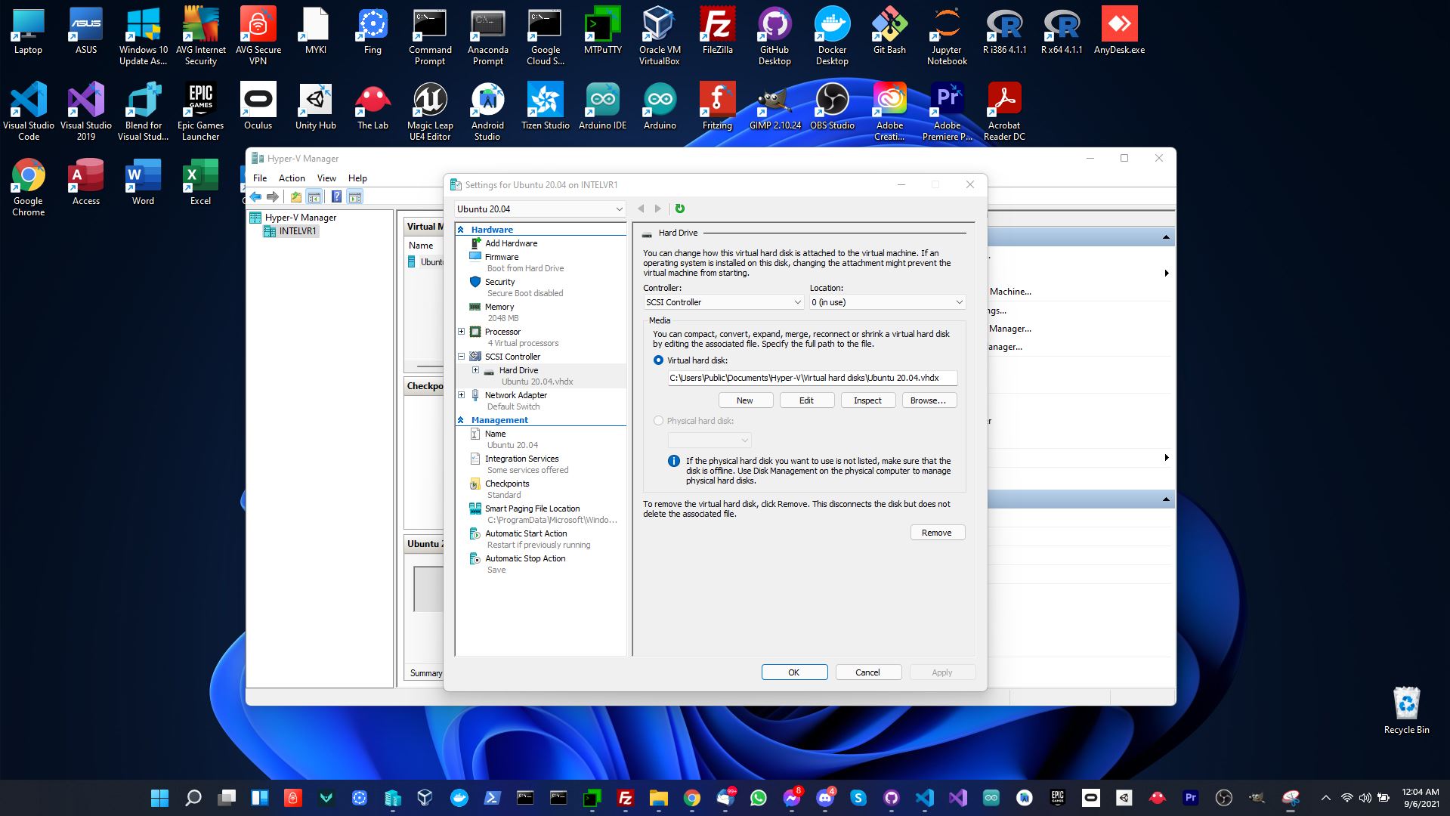Select Name under Management section

(495, 434)
